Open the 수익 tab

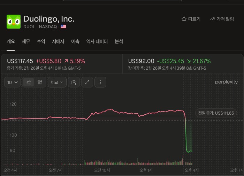[x=41, y=41]
